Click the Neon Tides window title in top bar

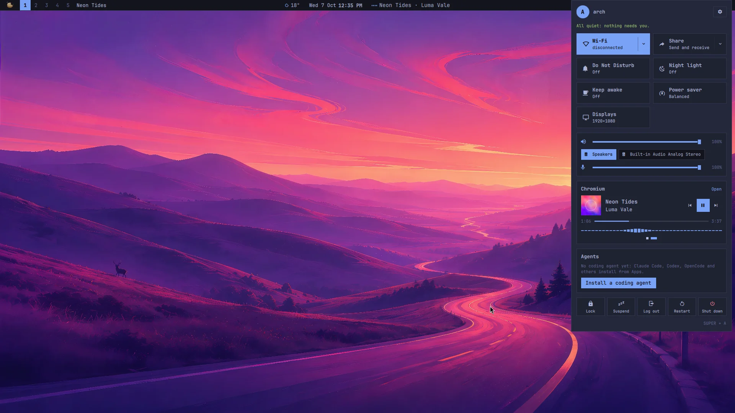(x=91, y=5)
